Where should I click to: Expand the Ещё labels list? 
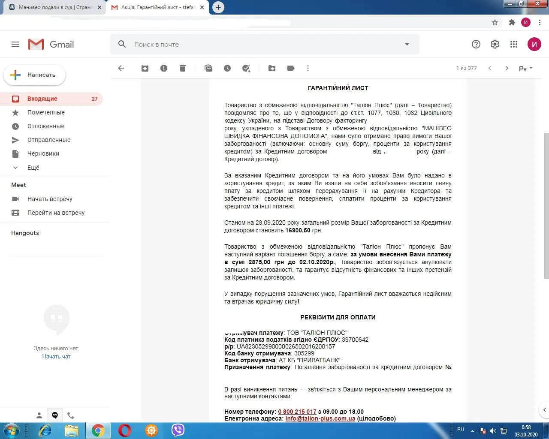33,167
